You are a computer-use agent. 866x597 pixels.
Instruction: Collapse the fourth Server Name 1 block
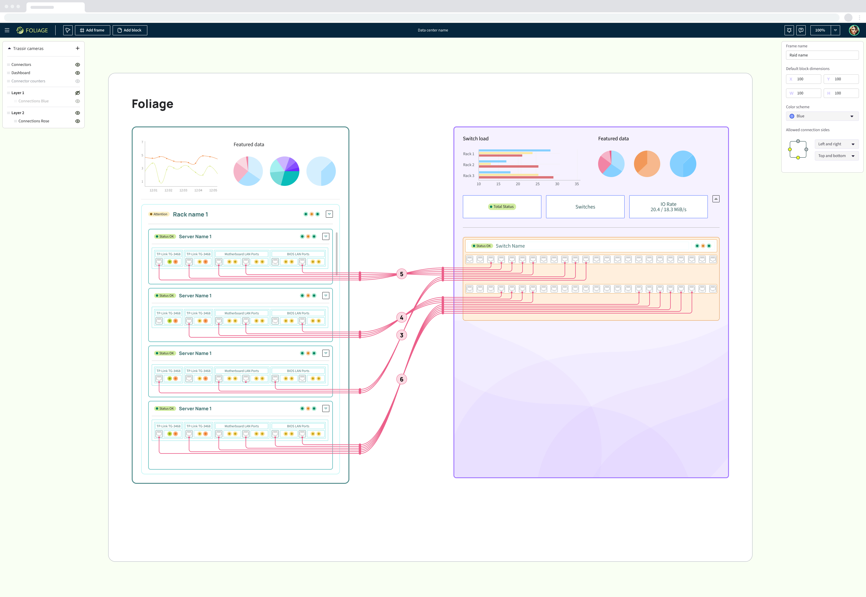click(x=326, y=408)
